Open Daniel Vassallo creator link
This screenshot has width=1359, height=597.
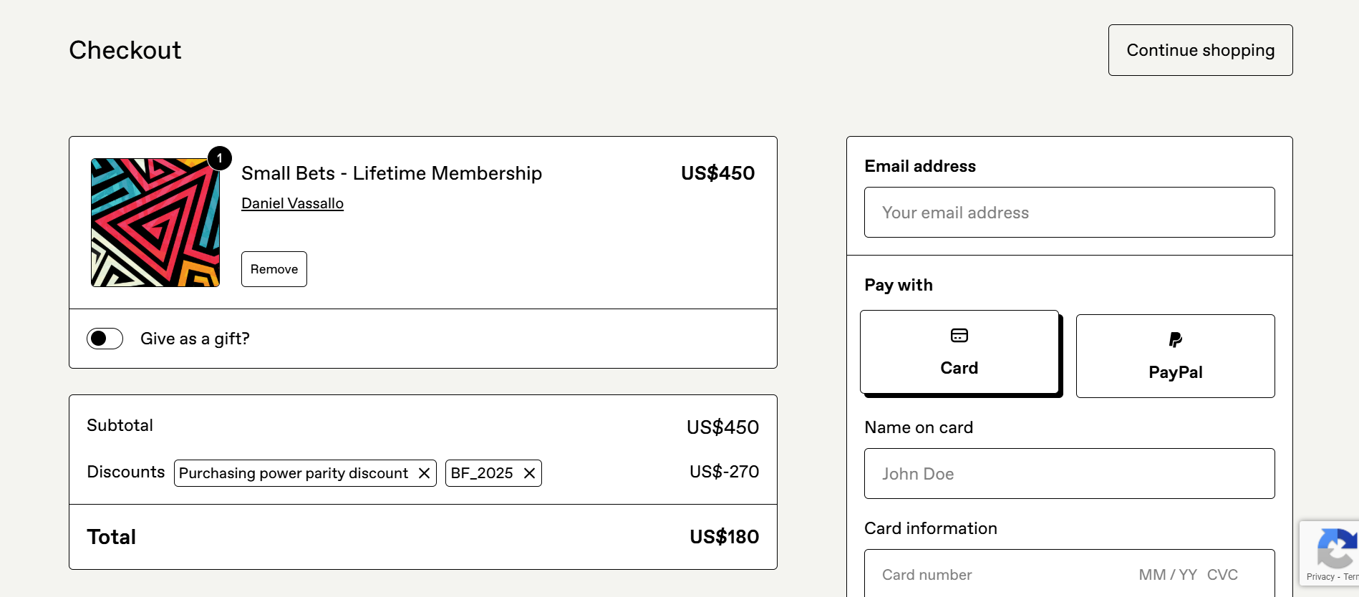coord(292,203)
